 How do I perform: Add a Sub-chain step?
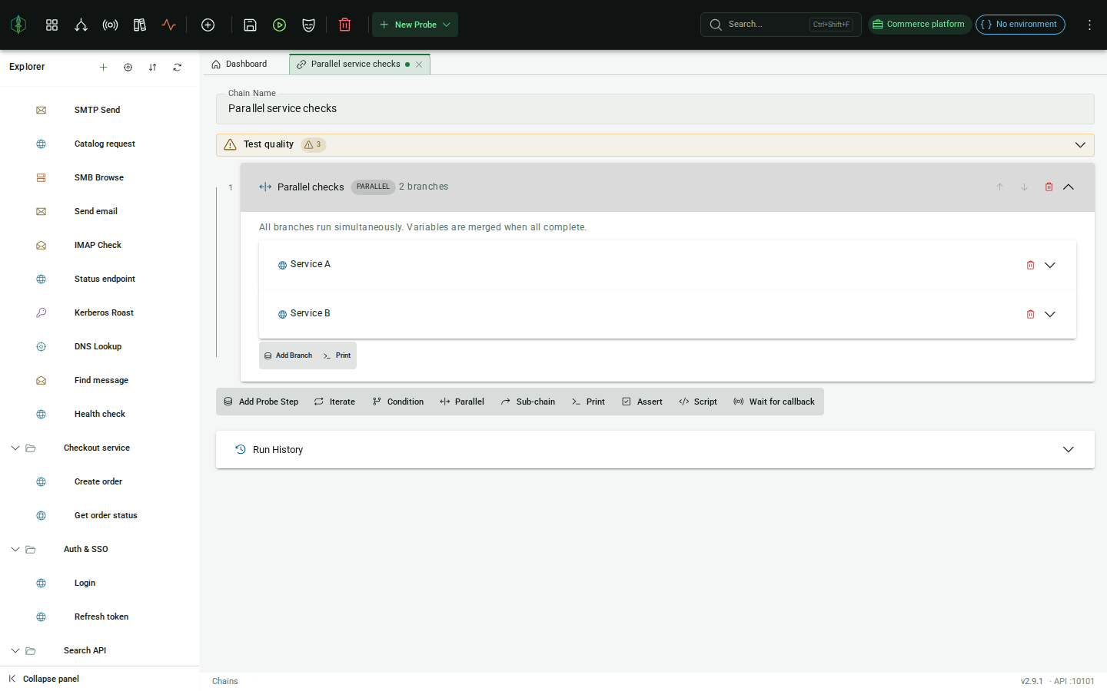click(527, 402)
